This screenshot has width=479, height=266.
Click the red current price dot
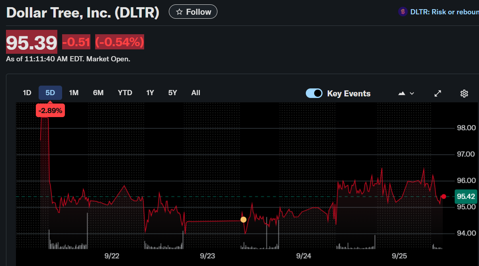pos(444,196)
